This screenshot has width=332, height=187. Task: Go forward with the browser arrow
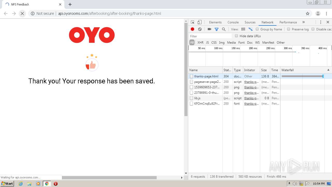click(x=14, y=14)
